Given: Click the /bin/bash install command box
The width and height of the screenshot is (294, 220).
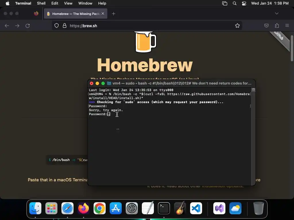Looking at the screenshot, I should coord(67,160).
